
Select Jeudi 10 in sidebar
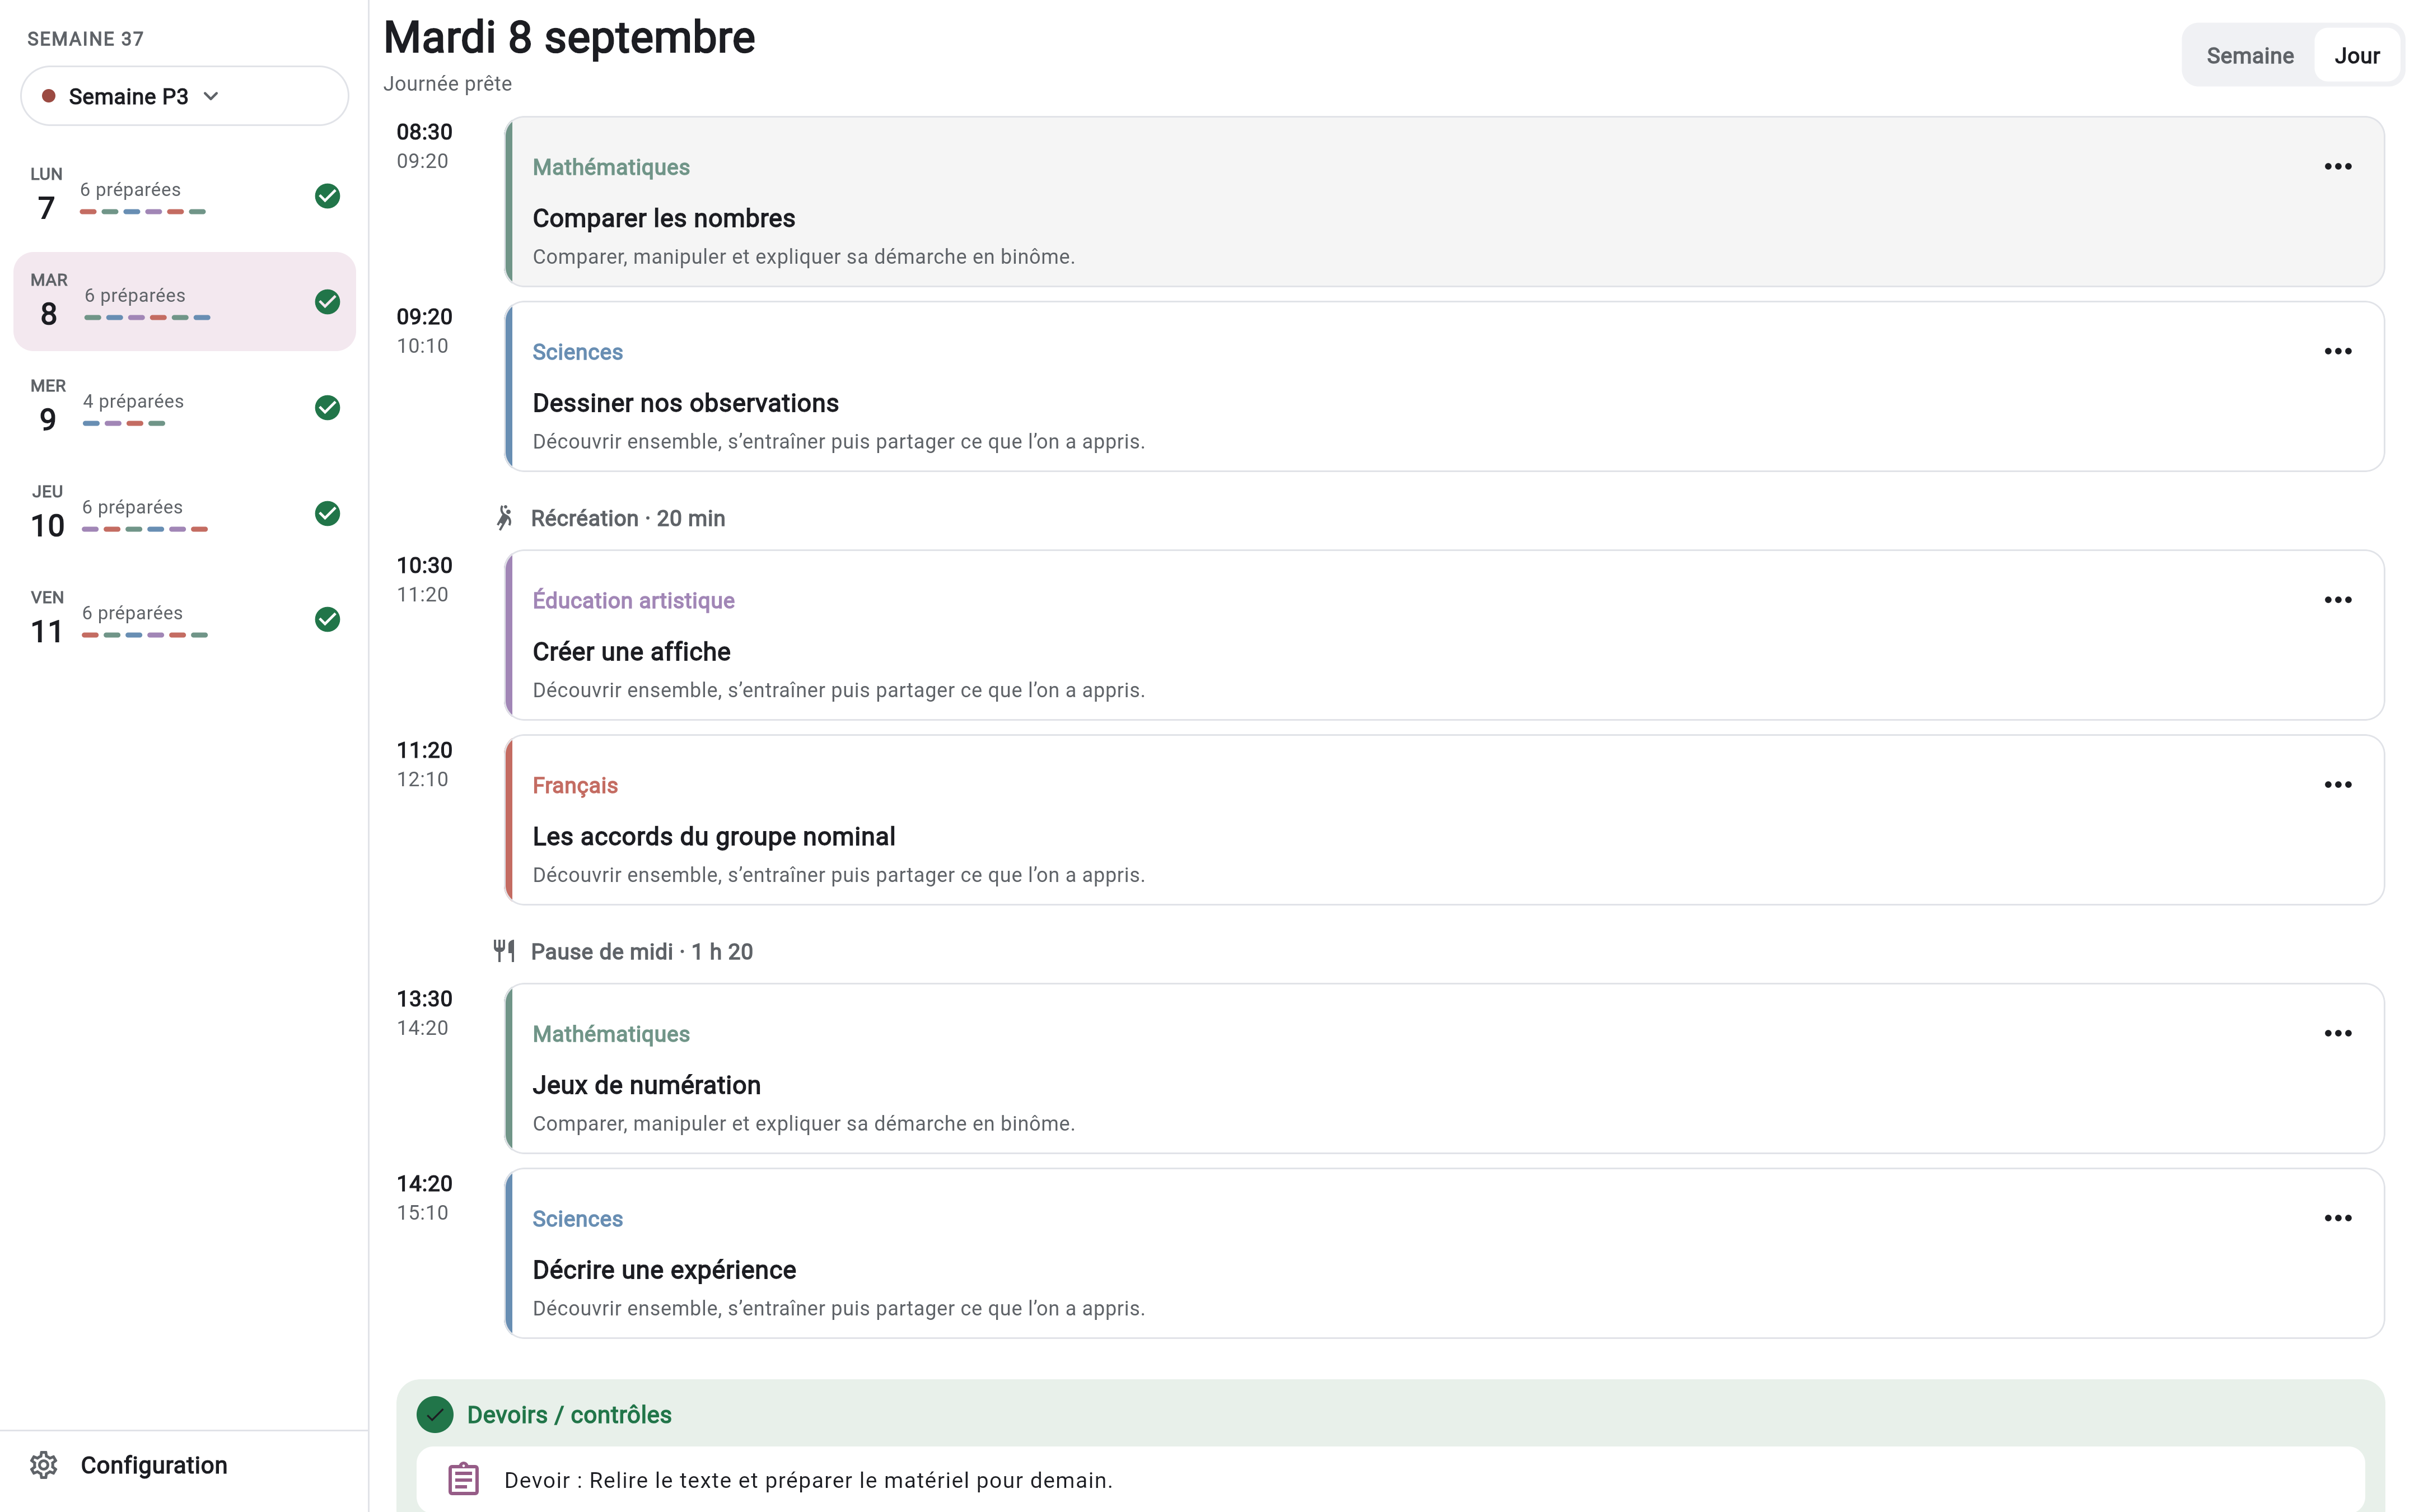tap(185, 513)
